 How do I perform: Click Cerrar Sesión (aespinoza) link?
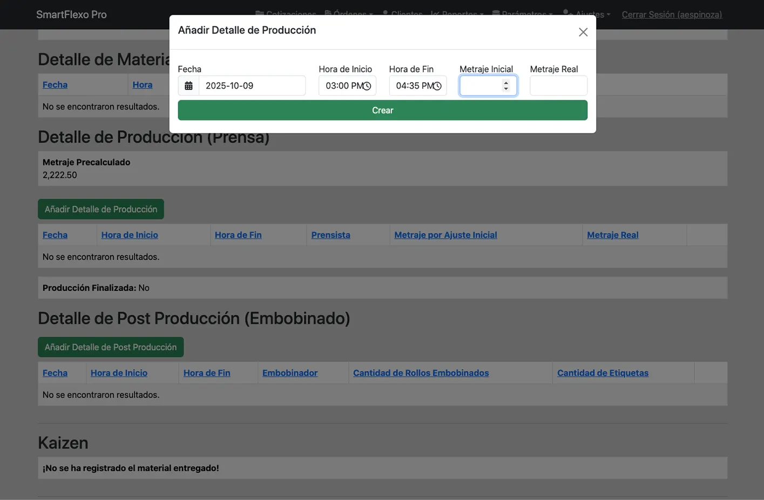671,15
